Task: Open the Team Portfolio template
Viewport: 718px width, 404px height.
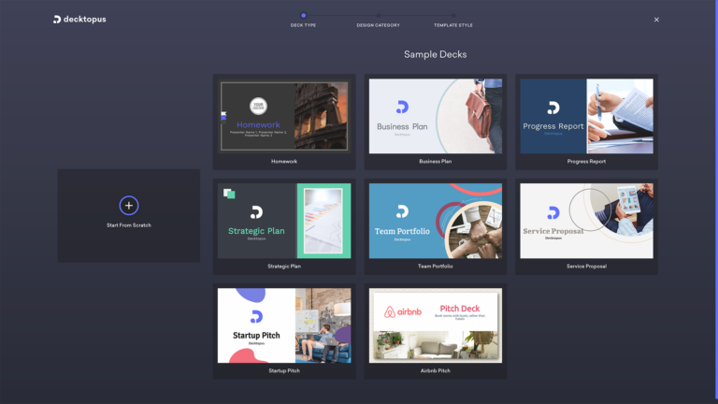Action: pos(435,221)
